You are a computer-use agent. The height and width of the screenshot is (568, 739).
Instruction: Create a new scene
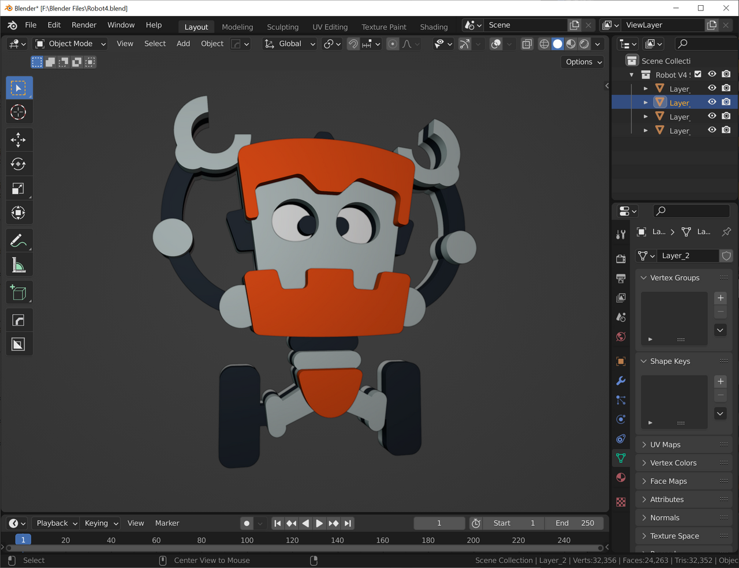(574, 25)
